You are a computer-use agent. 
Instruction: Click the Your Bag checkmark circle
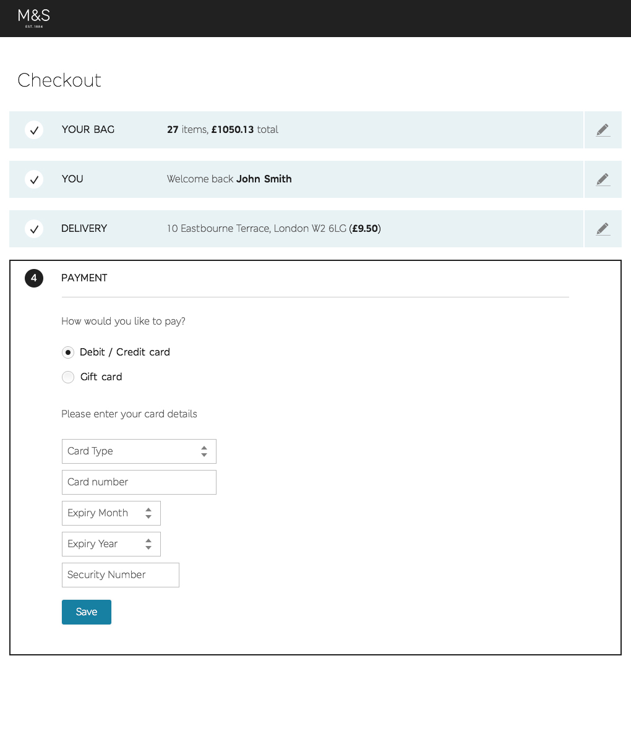coord(34,130)
